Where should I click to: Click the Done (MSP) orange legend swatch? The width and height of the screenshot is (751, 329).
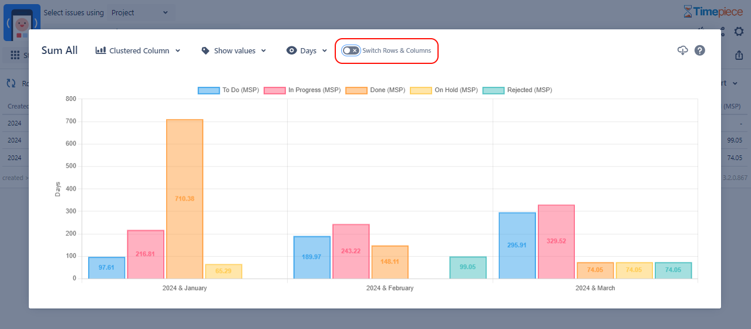click(x=356, y=90)
